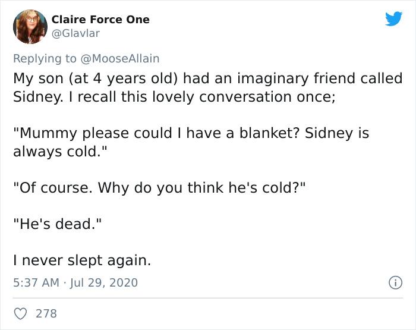Click the "I never slept again." sentence
Screen dimensions: 416x330
click(82, 260)
